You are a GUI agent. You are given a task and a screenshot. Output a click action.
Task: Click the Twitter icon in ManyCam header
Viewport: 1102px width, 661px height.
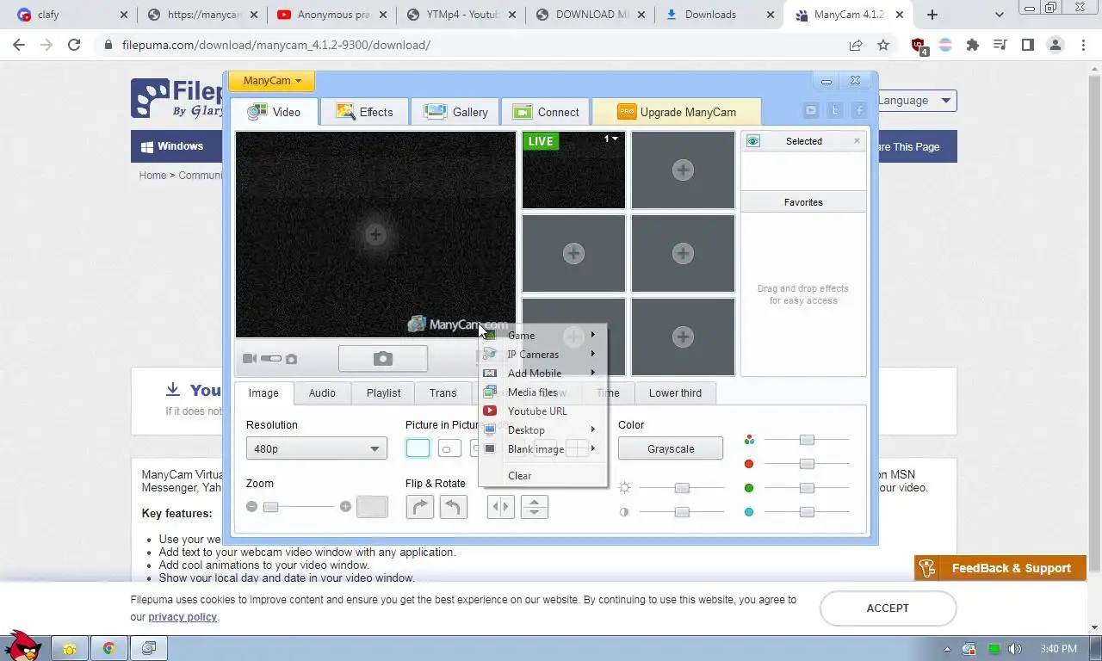pos(835,110)
